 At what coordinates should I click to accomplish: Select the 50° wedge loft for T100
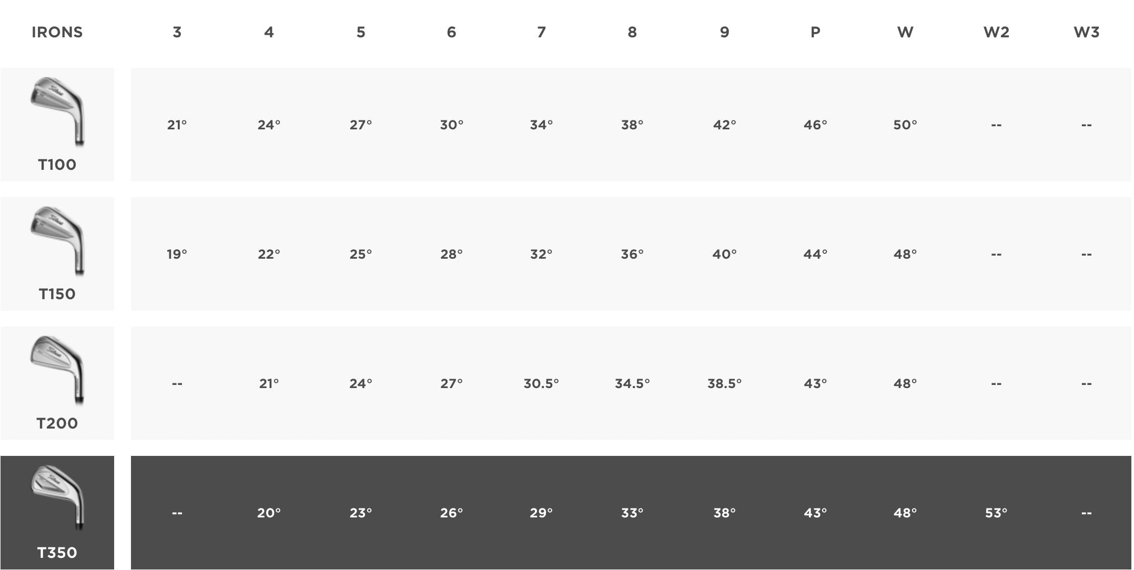[x=905, y=125]
